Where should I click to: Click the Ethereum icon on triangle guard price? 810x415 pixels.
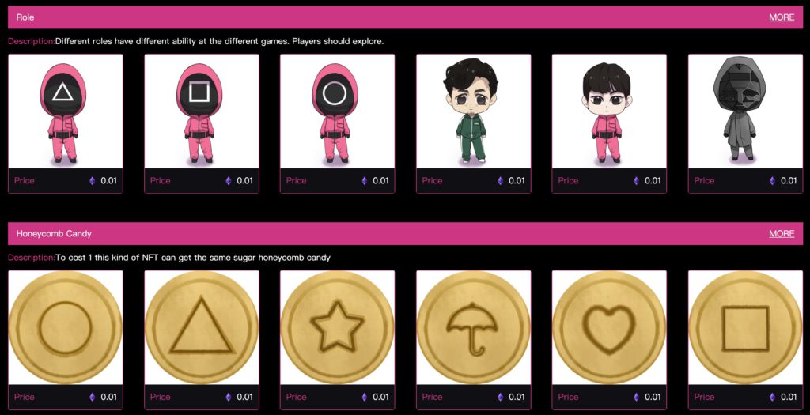click(93, 181)
